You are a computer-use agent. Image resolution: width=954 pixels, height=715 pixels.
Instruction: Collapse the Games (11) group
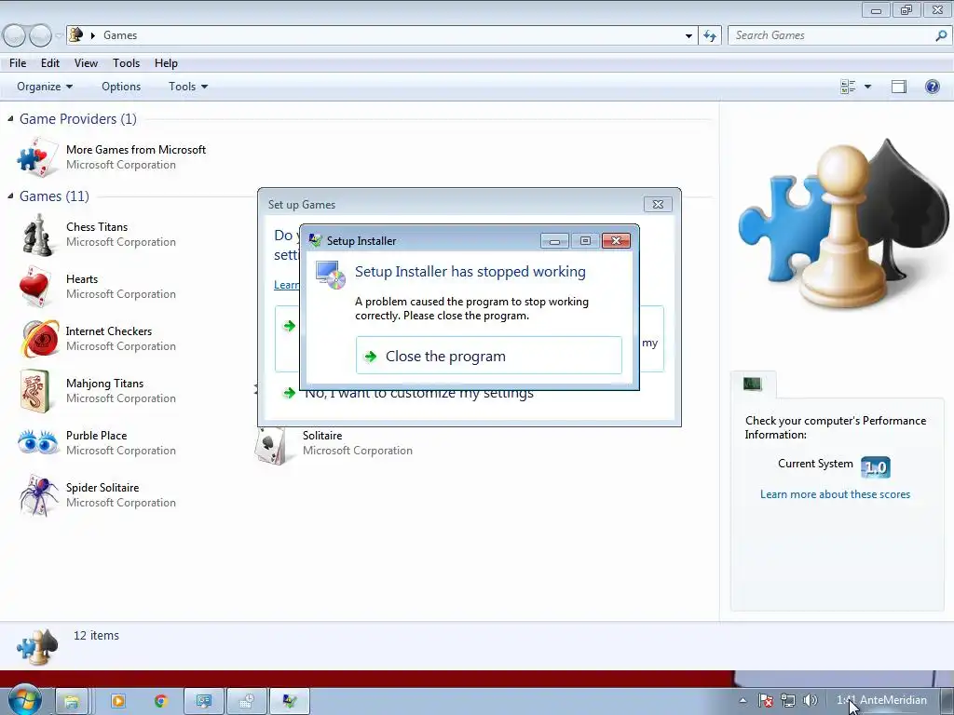pos(10,196)
